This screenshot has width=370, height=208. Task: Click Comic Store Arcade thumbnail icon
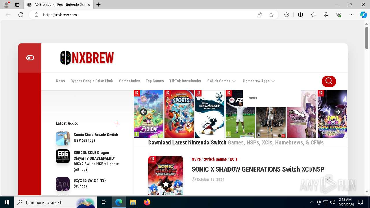(63, 138)
